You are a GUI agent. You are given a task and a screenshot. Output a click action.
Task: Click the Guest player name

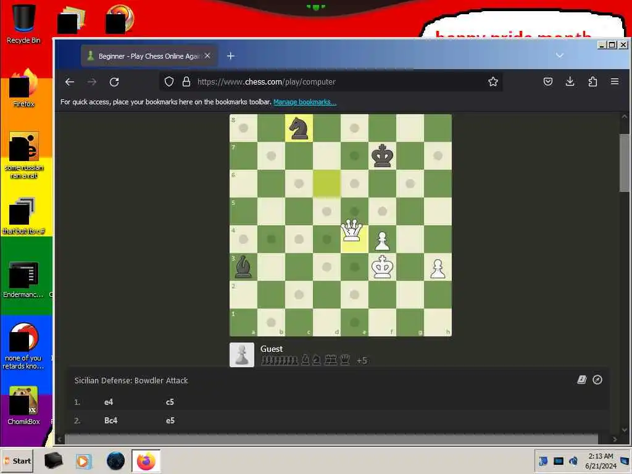(272, 349)
